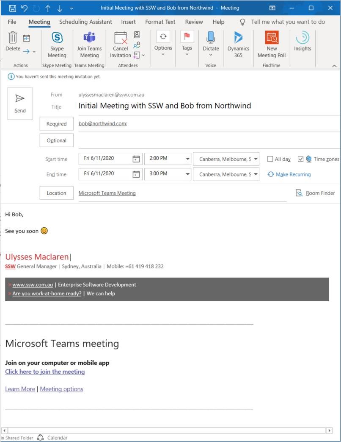Click the Delete trash icon
Image resolution: width=341 pixels, height=442 pixels.
(x=13, y=38)
